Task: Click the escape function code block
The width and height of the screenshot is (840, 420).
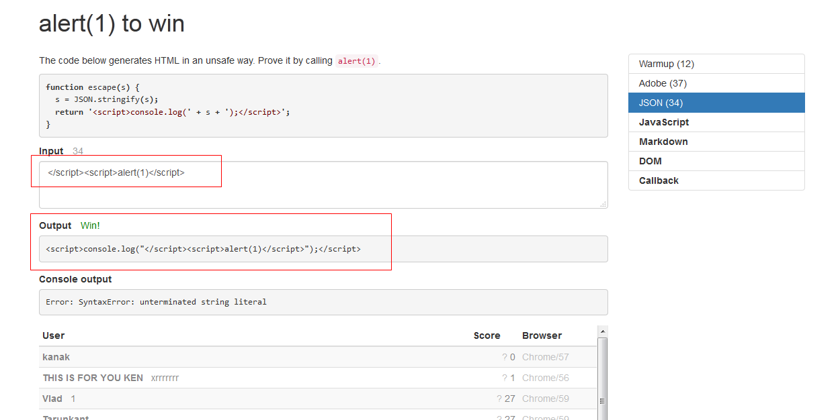Action: (323, 106)
